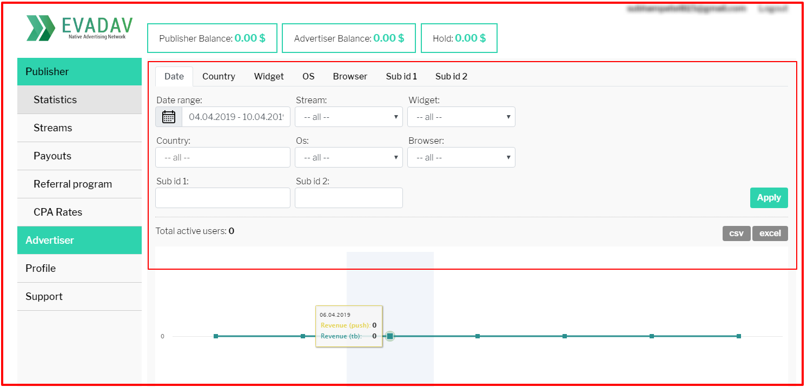807x387 pixels.
Task: Go to Payouts page
Action: 52,156
